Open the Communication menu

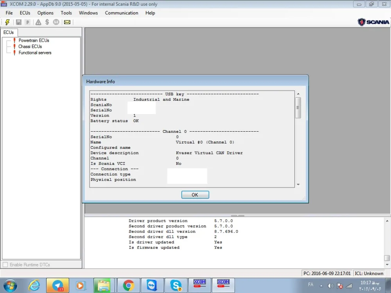[x=122, y=13]
